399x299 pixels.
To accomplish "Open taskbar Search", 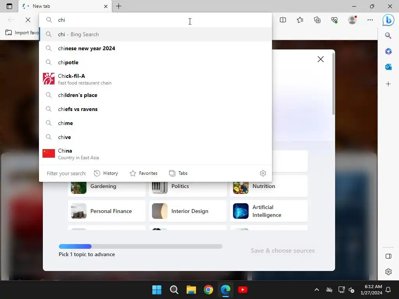I will pos(174,290).
